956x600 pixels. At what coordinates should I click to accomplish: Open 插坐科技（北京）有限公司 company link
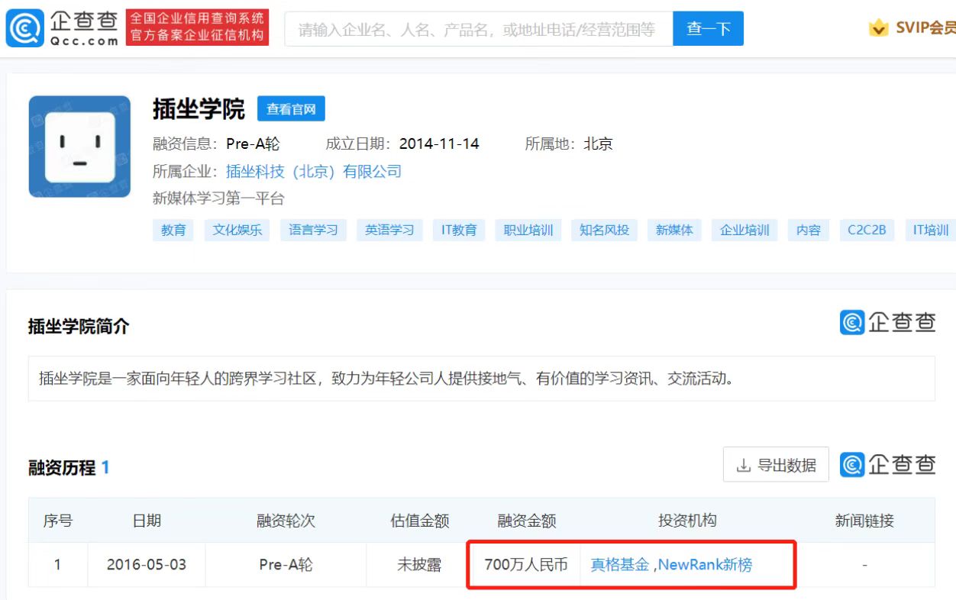[x=314, y=171]
